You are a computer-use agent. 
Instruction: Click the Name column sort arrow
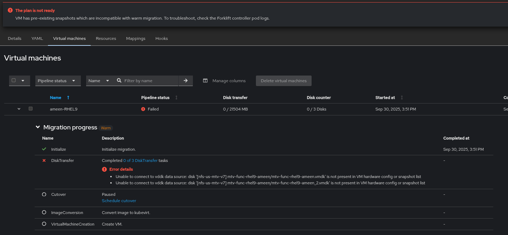tap(68, 98)
